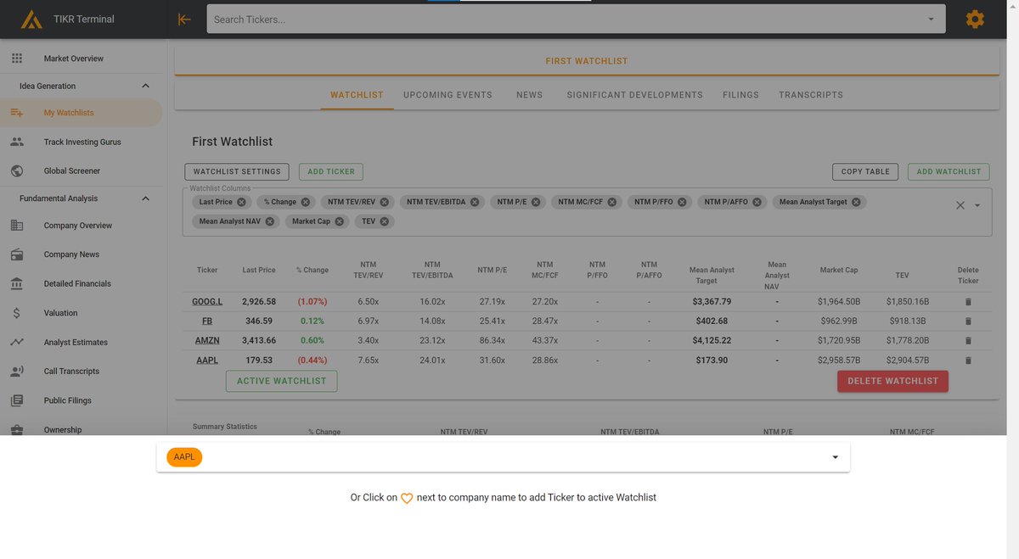The width and height of the screenshot is (1019, 559).
Task: Click the Valuation dollar sign icon
Action: click(17, 313)
